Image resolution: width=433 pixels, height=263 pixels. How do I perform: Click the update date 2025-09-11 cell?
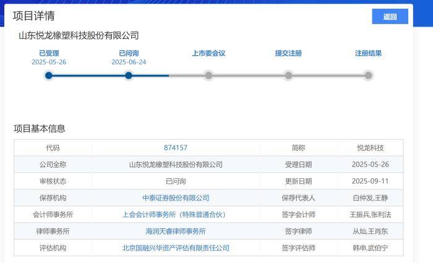point(370,181)
